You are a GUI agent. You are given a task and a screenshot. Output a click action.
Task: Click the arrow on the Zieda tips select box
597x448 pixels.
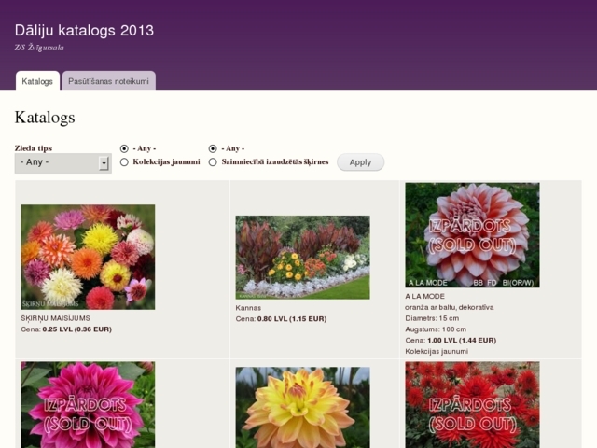[104, 163]
